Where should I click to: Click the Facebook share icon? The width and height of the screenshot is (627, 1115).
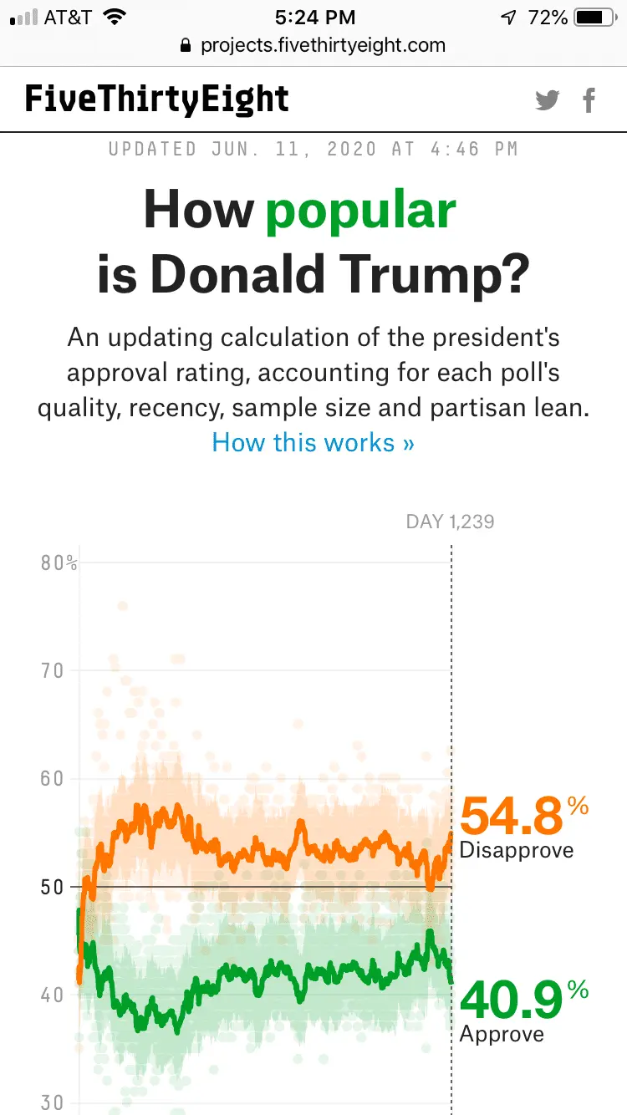(x=589, y=100)
